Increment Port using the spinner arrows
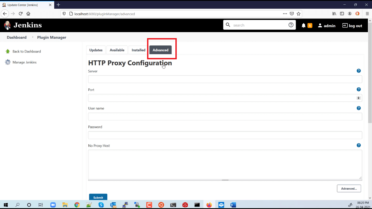This screenshot has height=209, width=372. (358, 97)
